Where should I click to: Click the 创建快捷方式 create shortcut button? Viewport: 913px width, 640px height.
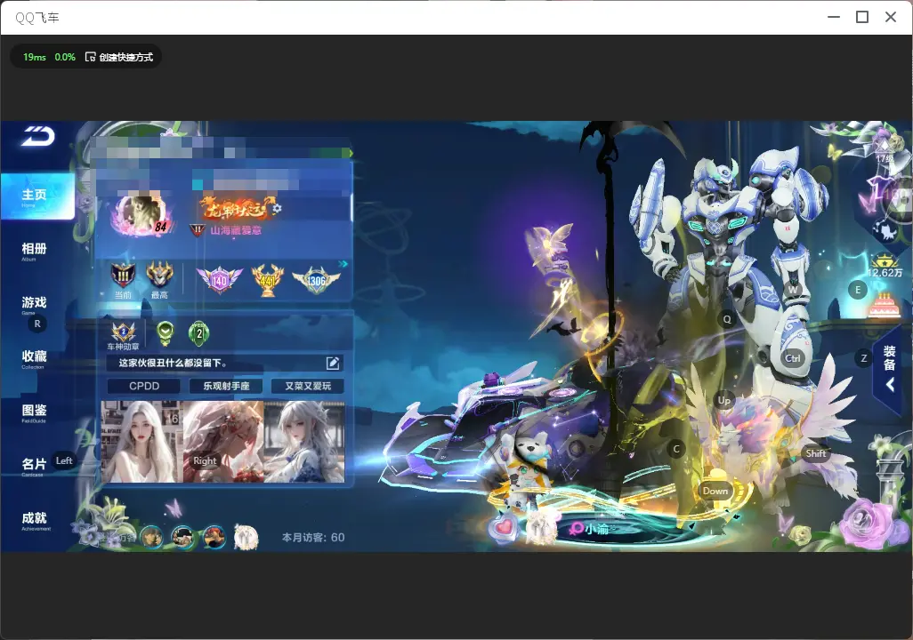pyautogui.click(x=119, y=57)
